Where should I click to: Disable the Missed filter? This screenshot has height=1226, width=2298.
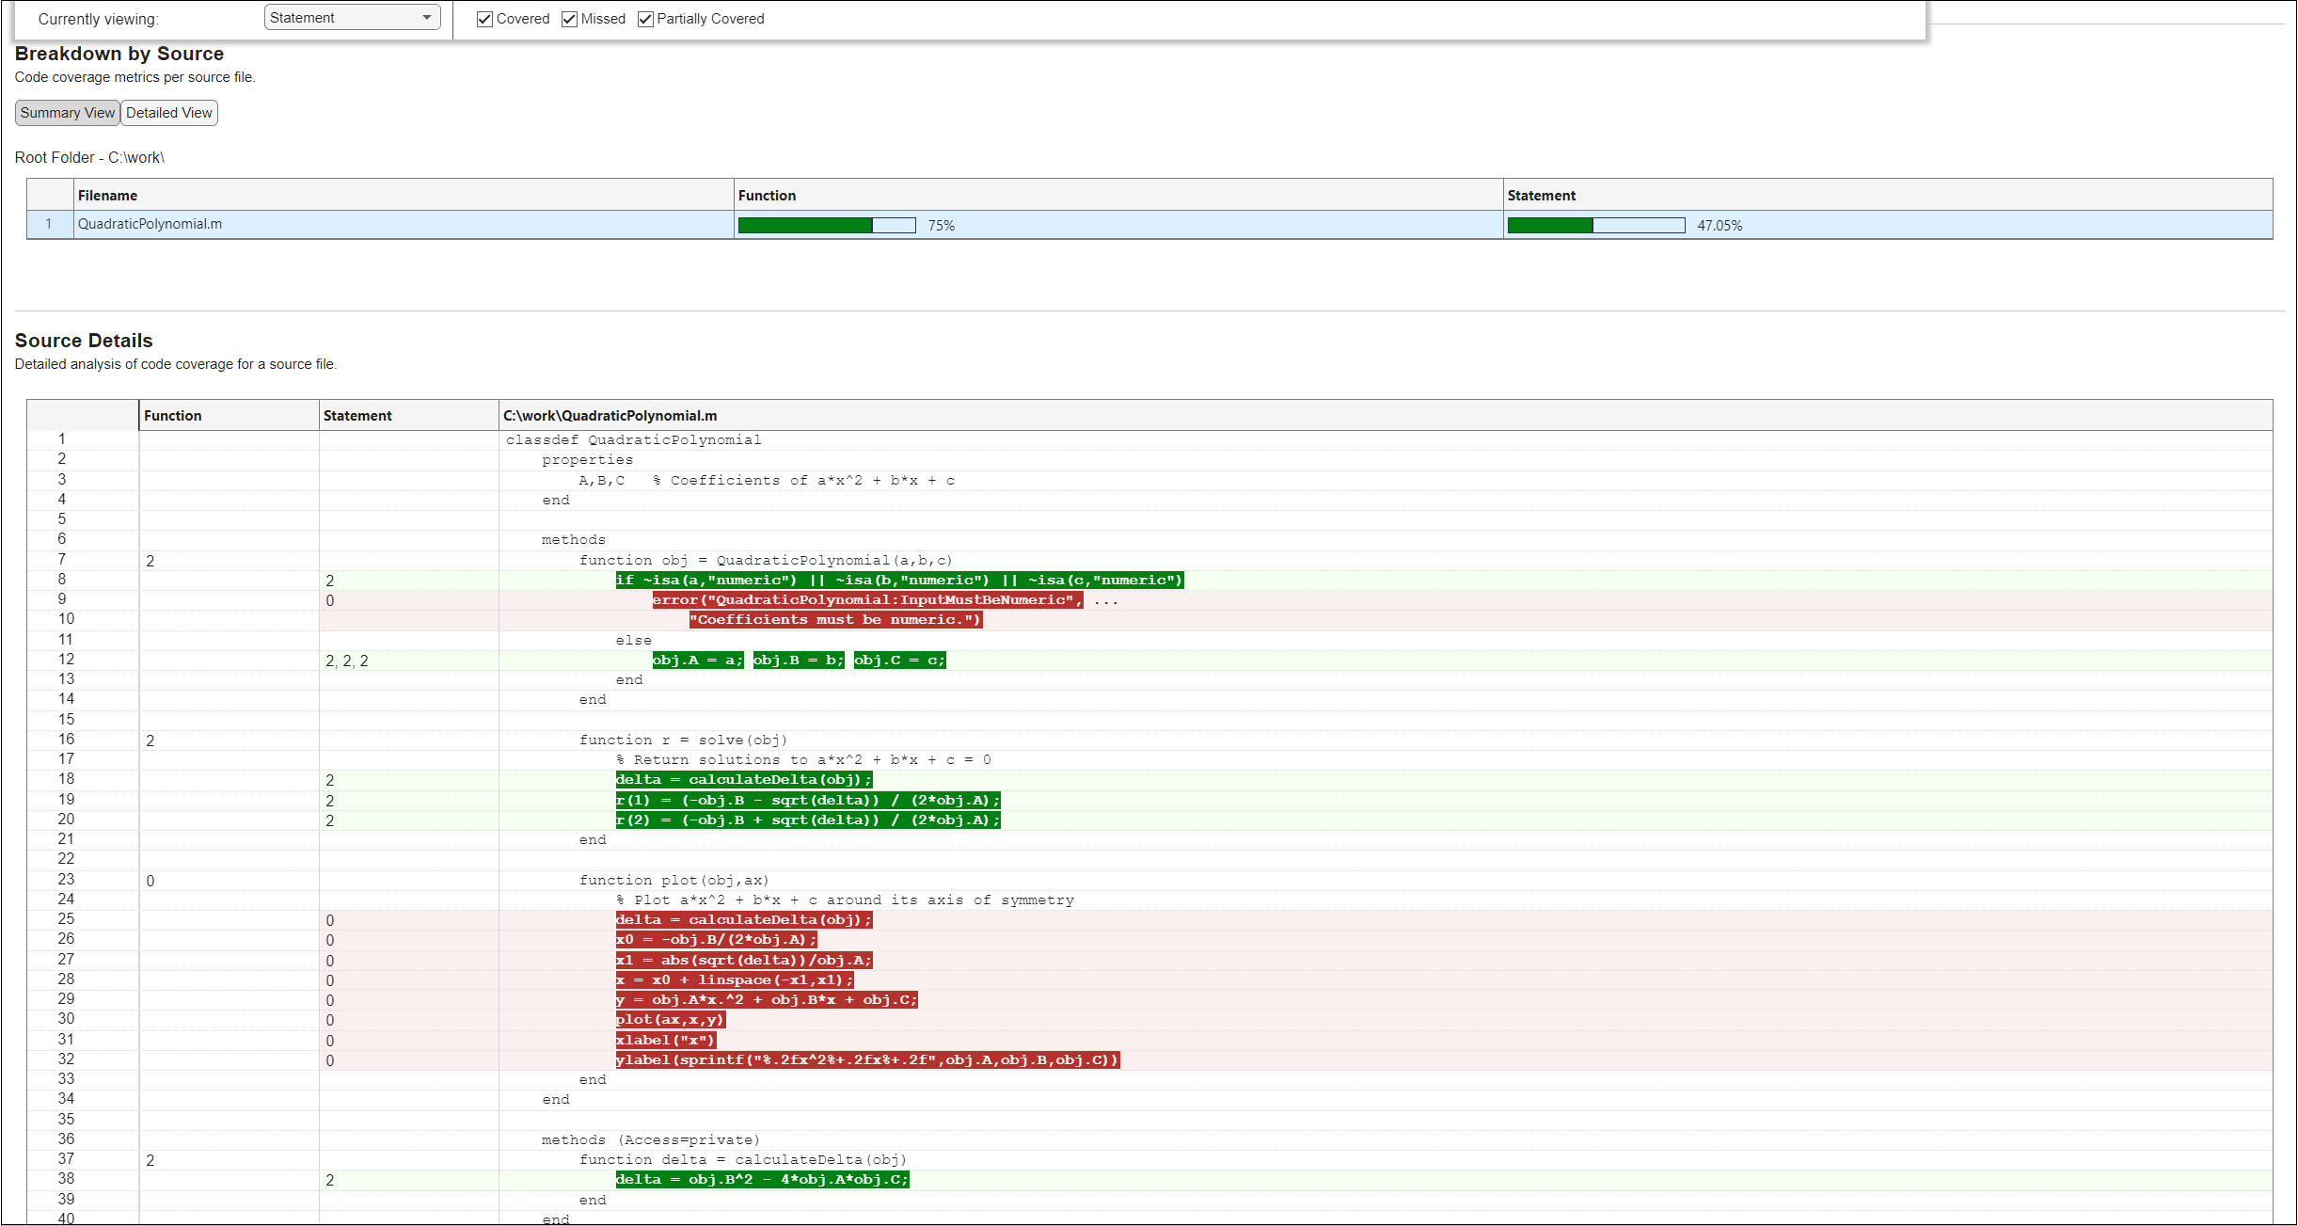coord(569,19)
